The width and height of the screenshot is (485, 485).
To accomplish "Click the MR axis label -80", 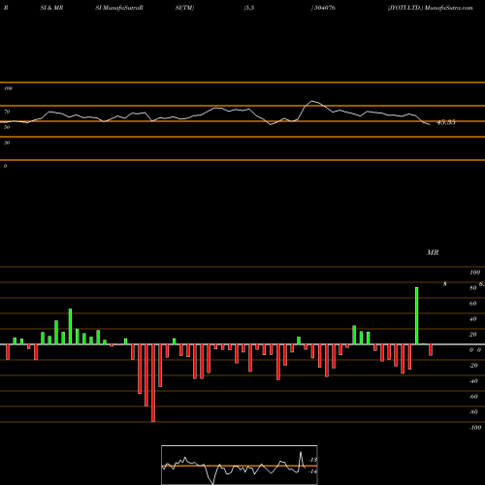I will (473, 412).
